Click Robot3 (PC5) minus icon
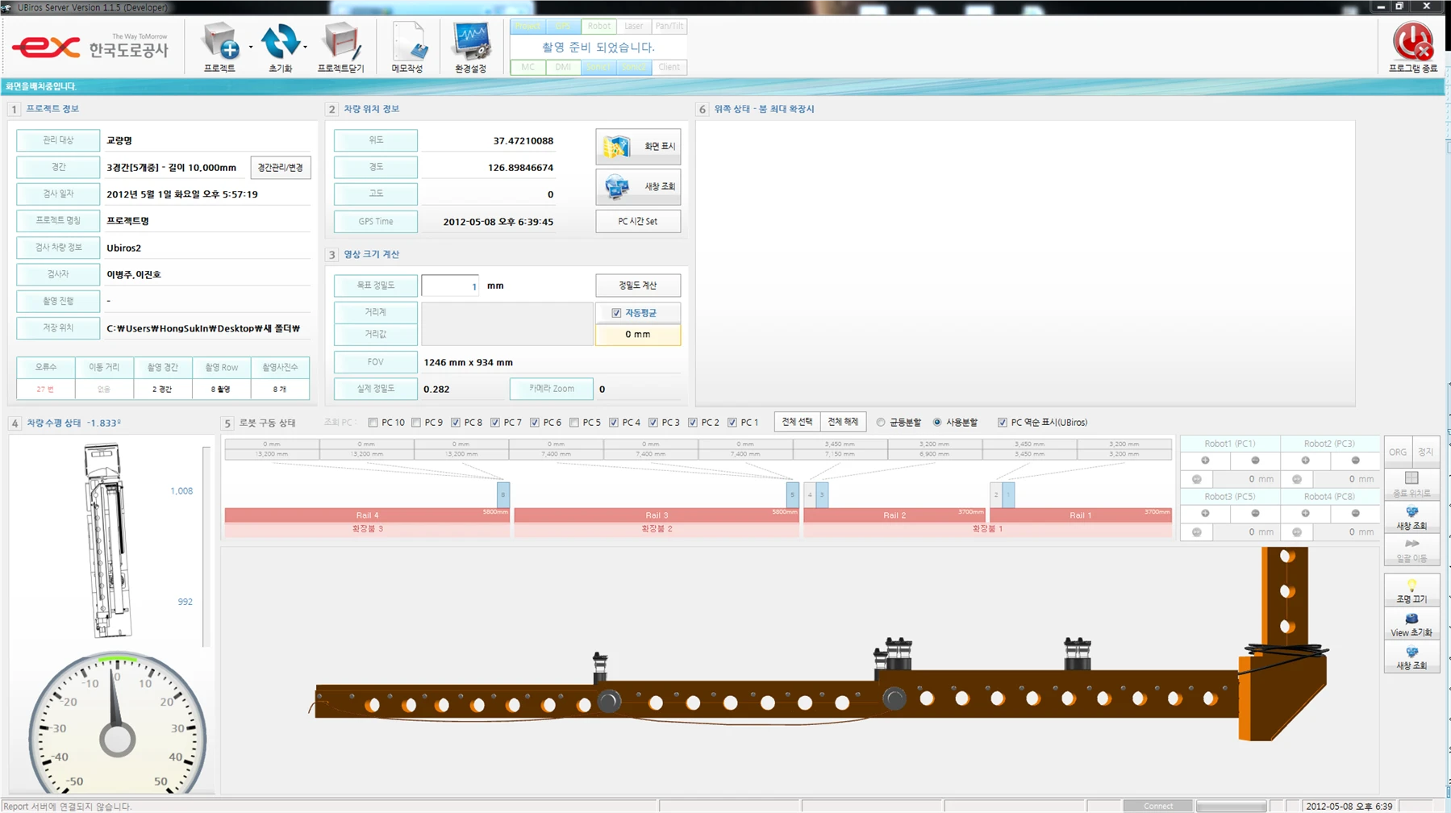 point(1255,514)
